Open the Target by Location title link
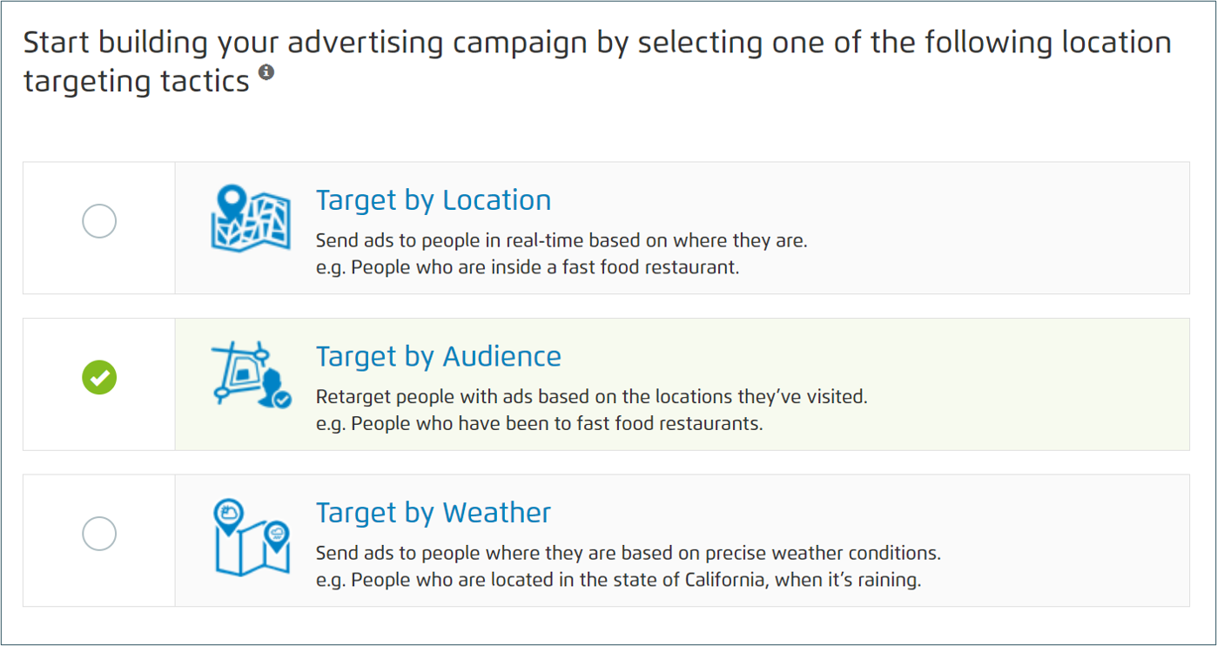 click(434, 200)
